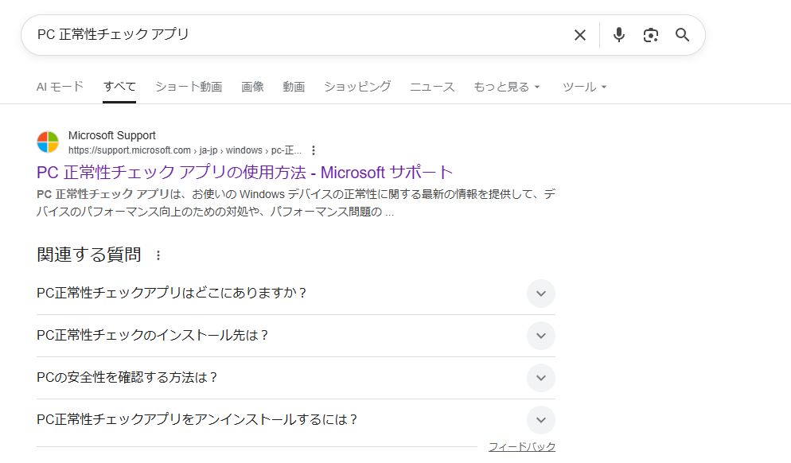The image size is (791, 463).
Task: Clear the search box with the X icon
Action: point(580,35)
